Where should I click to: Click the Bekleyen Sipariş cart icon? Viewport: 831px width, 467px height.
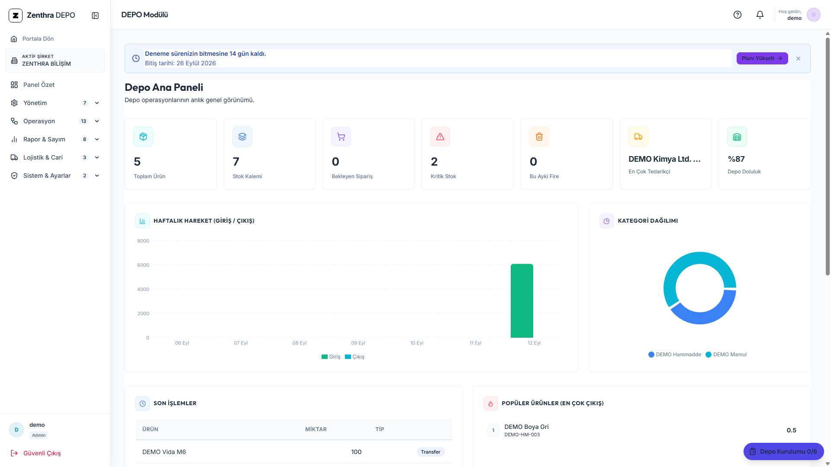(x=341, y=137)
